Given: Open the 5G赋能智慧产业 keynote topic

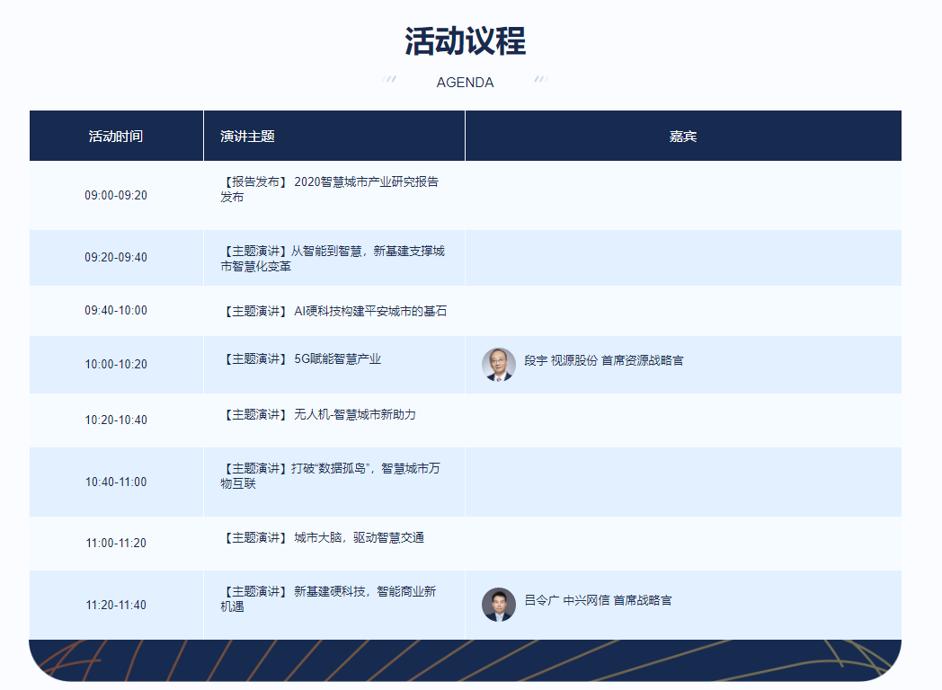Looking at the screenshot, I should 301,359.
